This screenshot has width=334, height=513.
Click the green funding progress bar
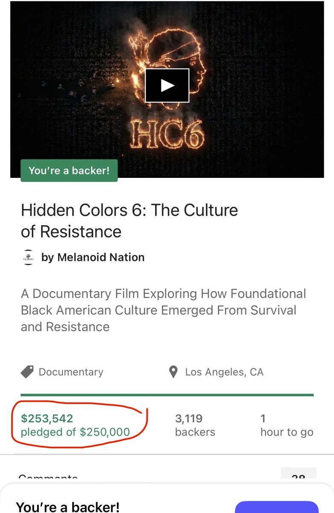pos(167,395)
